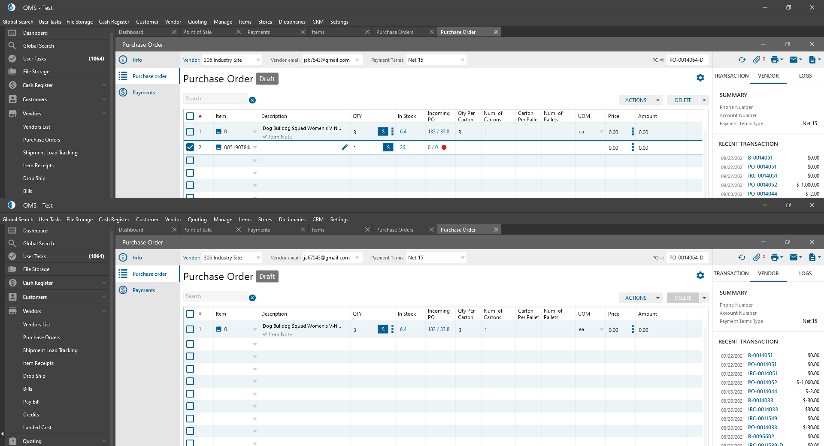824x446 pixels.
Task: Click the Search field in the upper window
Action: (215, 99)
